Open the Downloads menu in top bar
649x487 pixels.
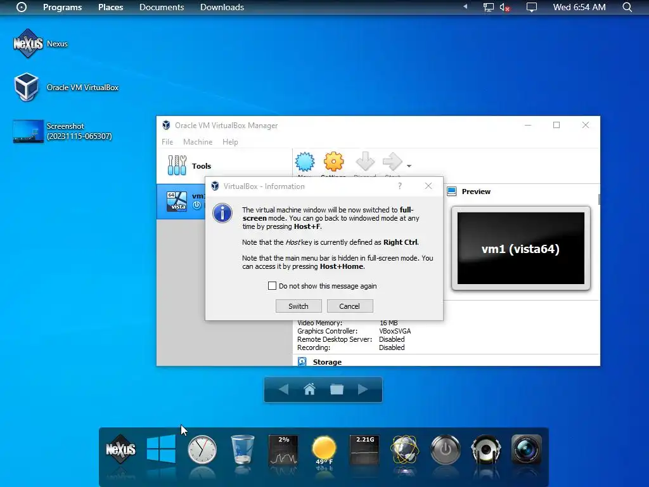coord(222,7)
